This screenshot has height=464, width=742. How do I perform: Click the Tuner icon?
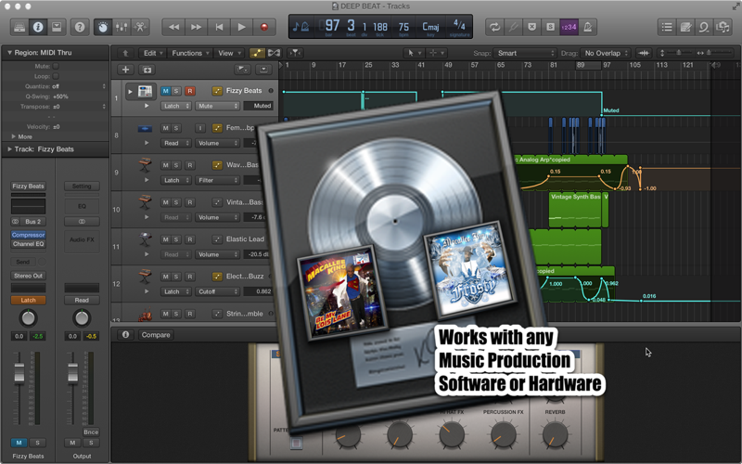pos(513,27)
